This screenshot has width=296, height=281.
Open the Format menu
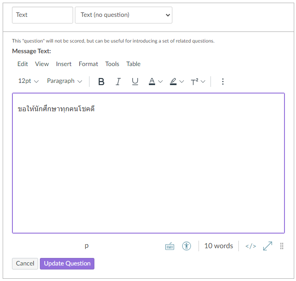(x=88, y=64)
